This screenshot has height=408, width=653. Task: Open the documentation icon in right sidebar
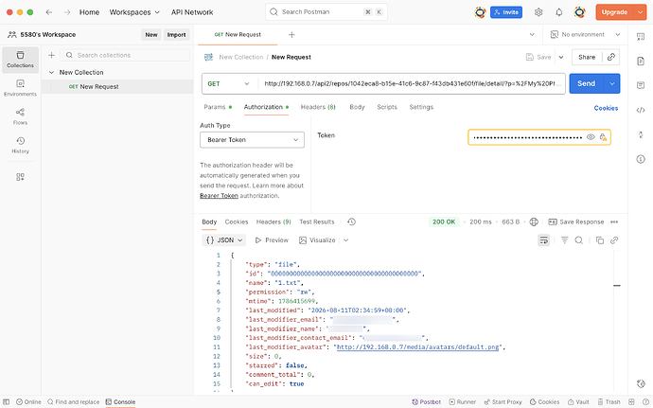coord(641,62)
